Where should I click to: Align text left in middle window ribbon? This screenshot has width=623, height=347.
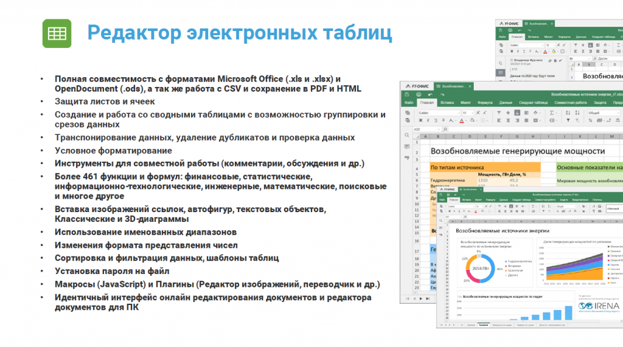(499, 120)
